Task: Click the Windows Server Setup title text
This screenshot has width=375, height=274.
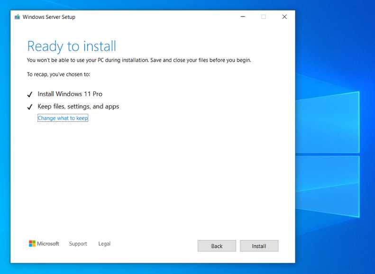Action: (49, 17)
